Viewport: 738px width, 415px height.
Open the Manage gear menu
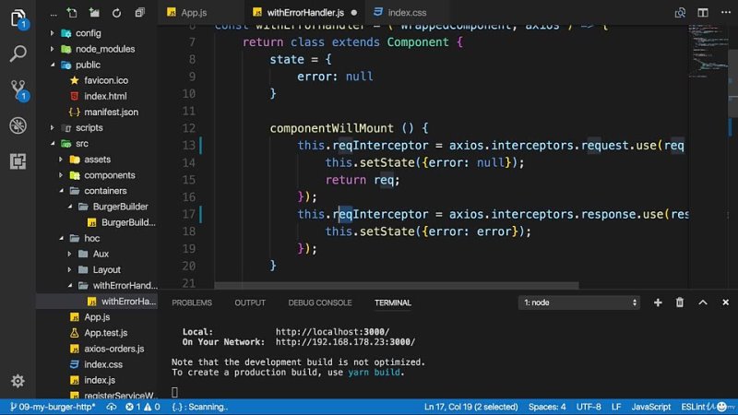pyautogui.click(x=18, y=381)
